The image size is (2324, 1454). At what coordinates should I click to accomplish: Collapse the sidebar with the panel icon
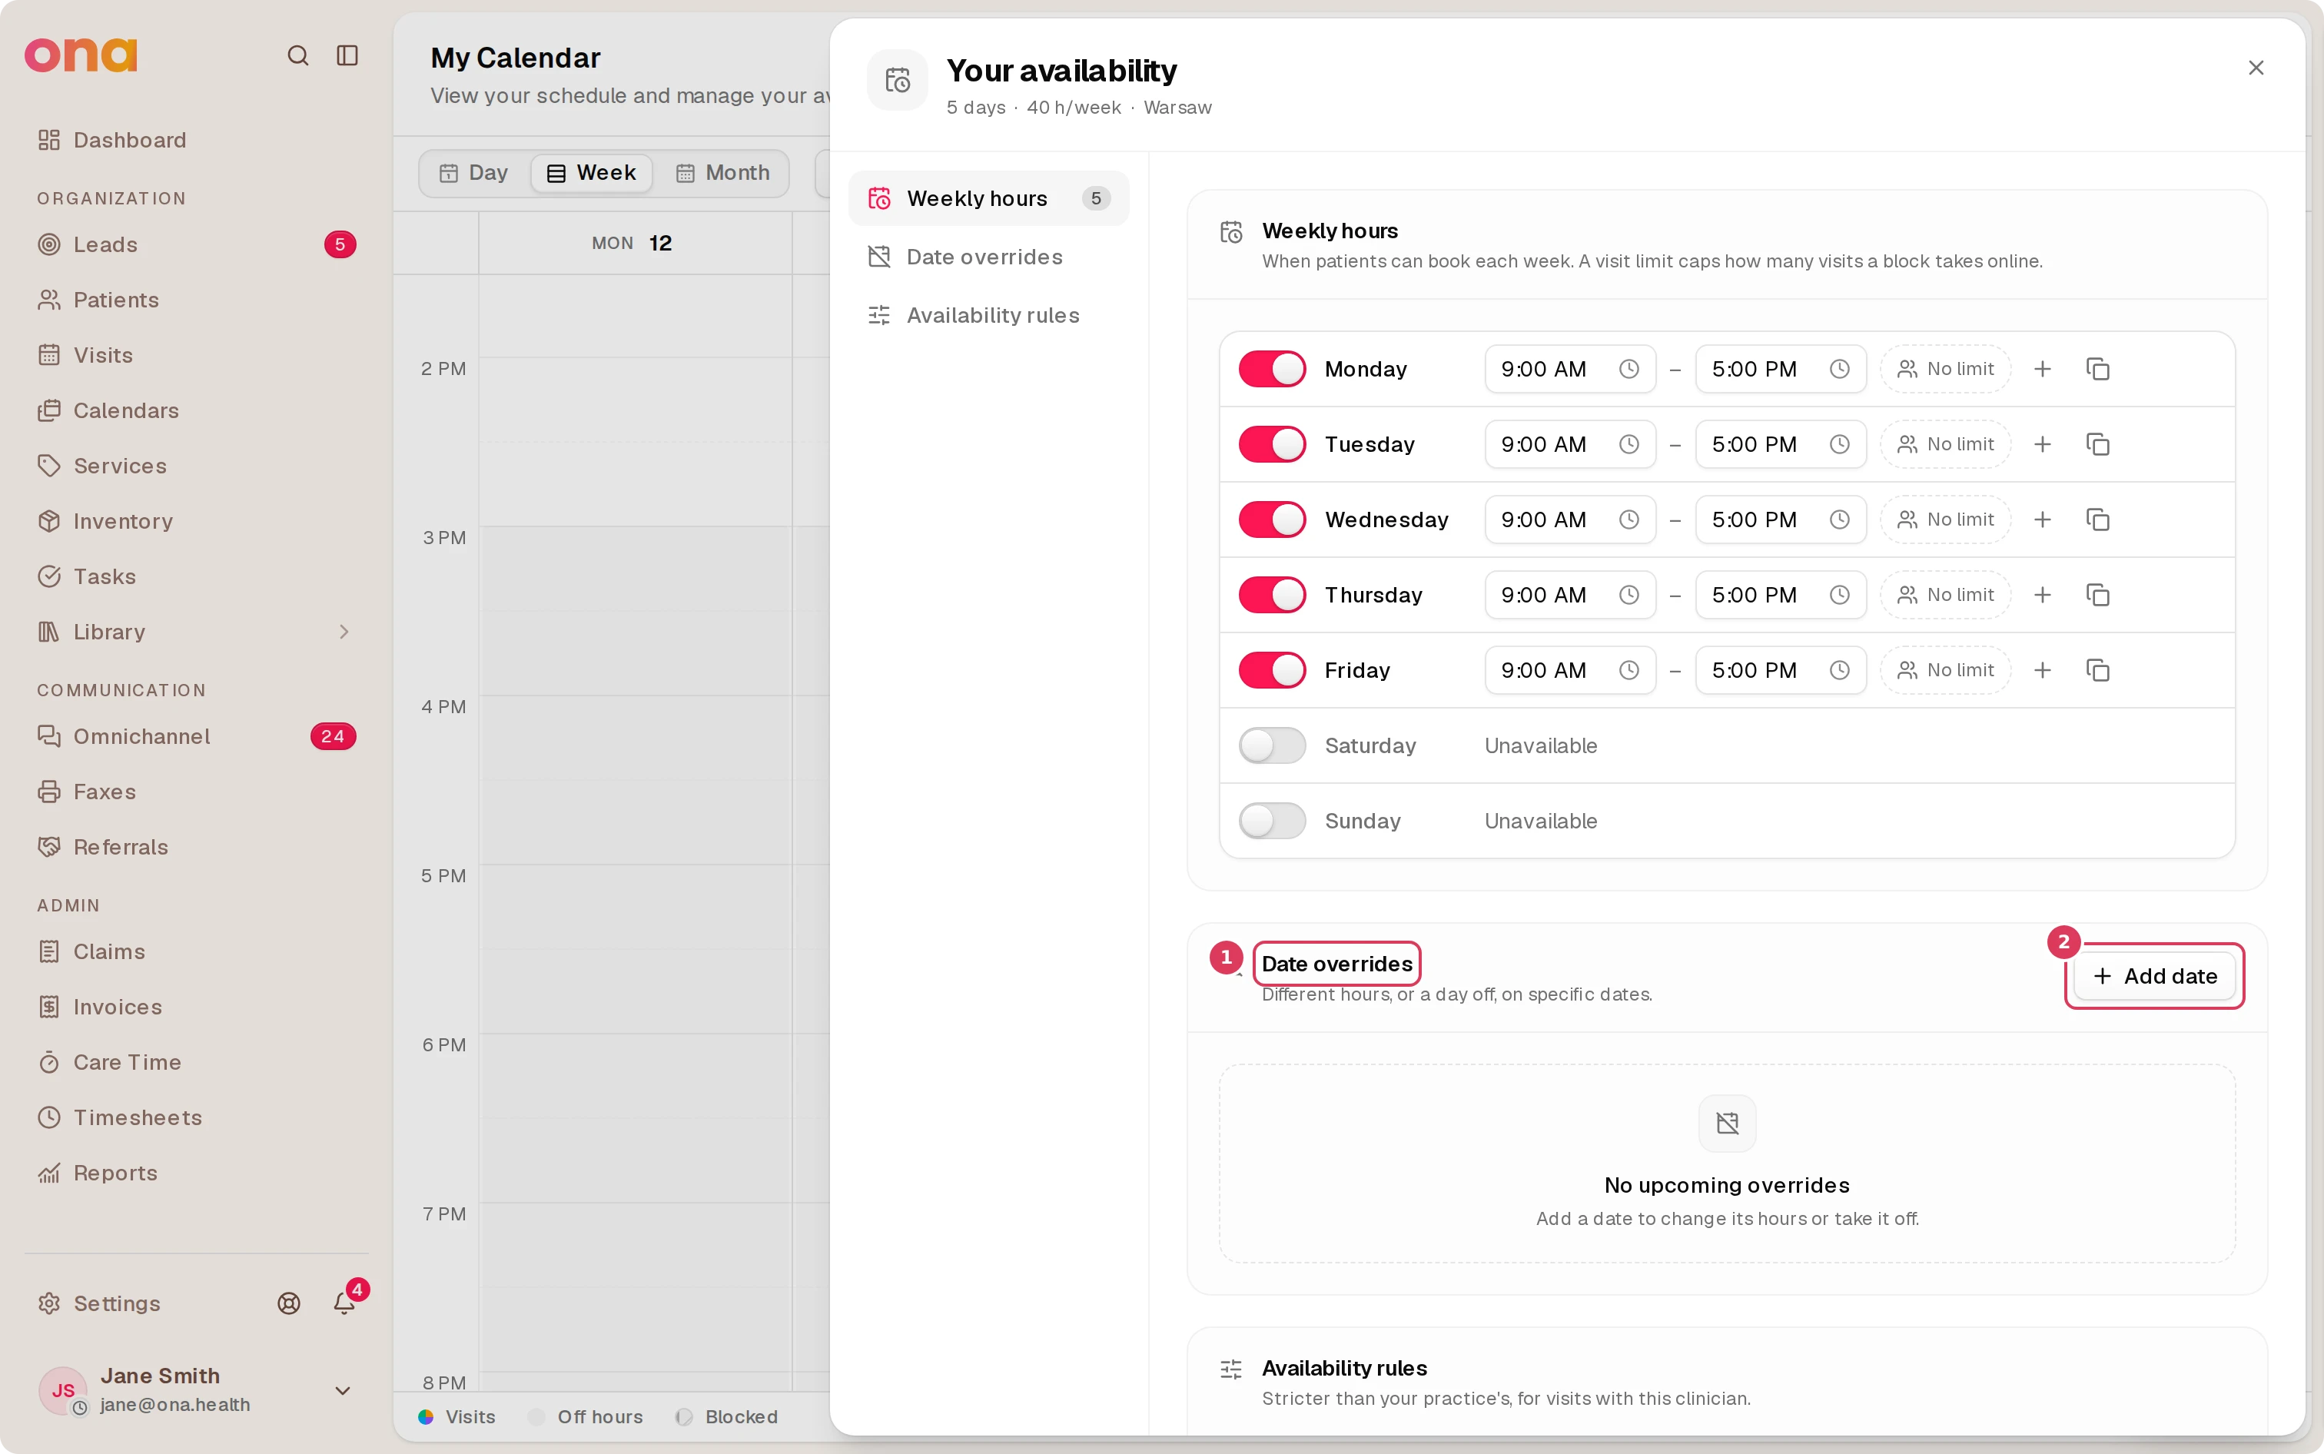pos(347,56)
